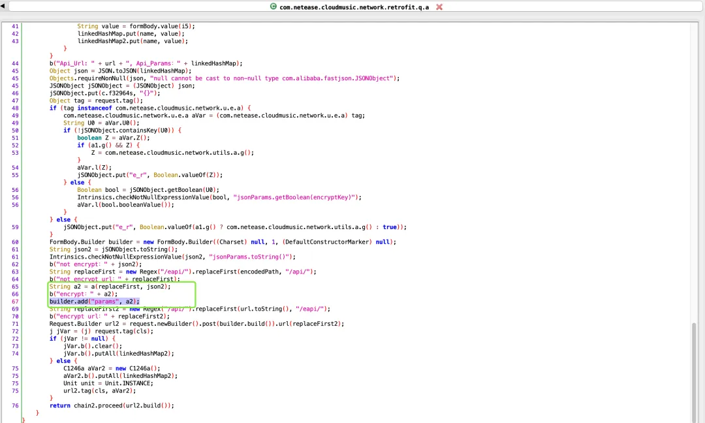Viewport: 705px width, 423px height.
Task: Click the Objects.requireNonNull(json, ...) line
Action: point(225,78)
